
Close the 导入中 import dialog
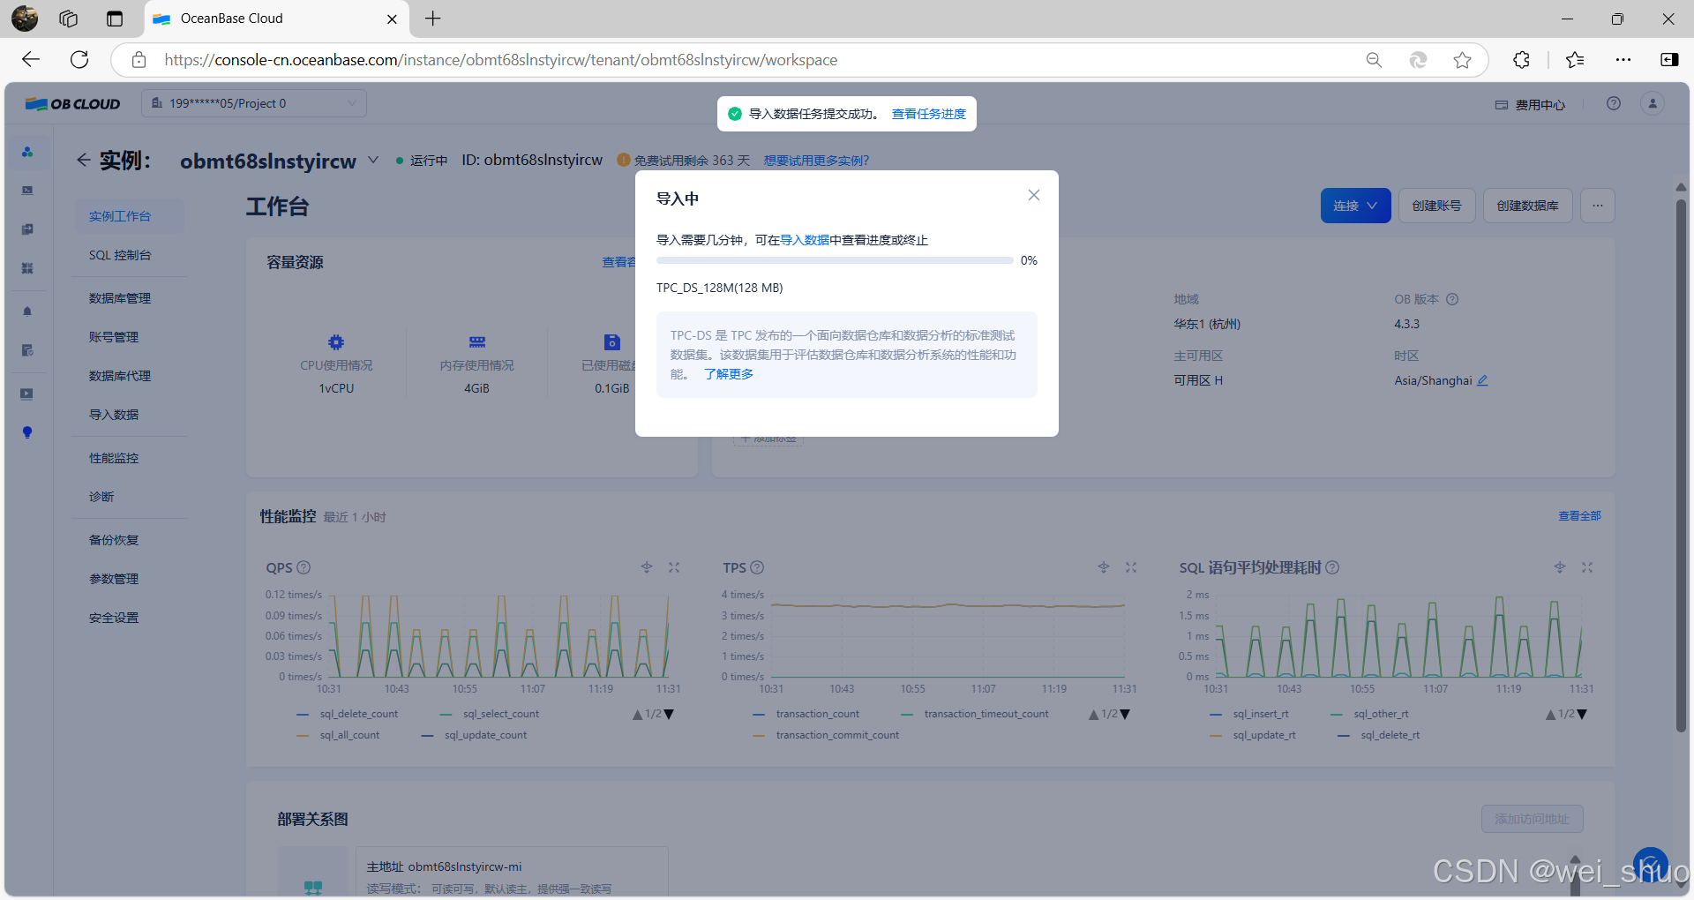pos(1033,195)
